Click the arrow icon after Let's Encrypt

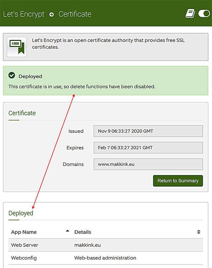point(52,14)
